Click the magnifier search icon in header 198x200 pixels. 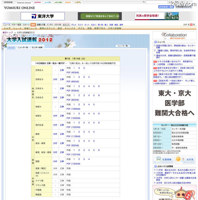[x=144, y=2]
